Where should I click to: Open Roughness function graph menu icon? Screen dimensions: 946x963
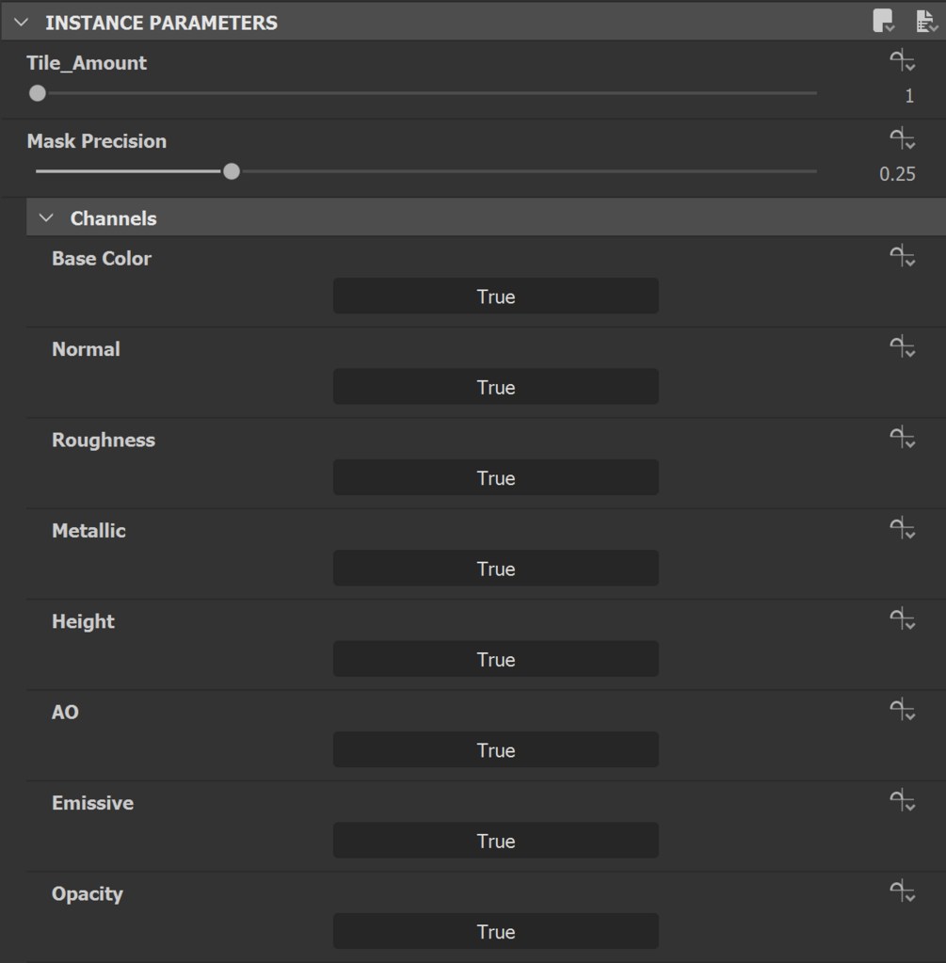(x=902, y=439)
